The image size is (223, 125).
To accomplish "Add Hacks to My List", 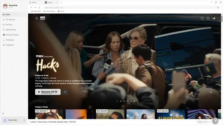I will click(65, 92).
